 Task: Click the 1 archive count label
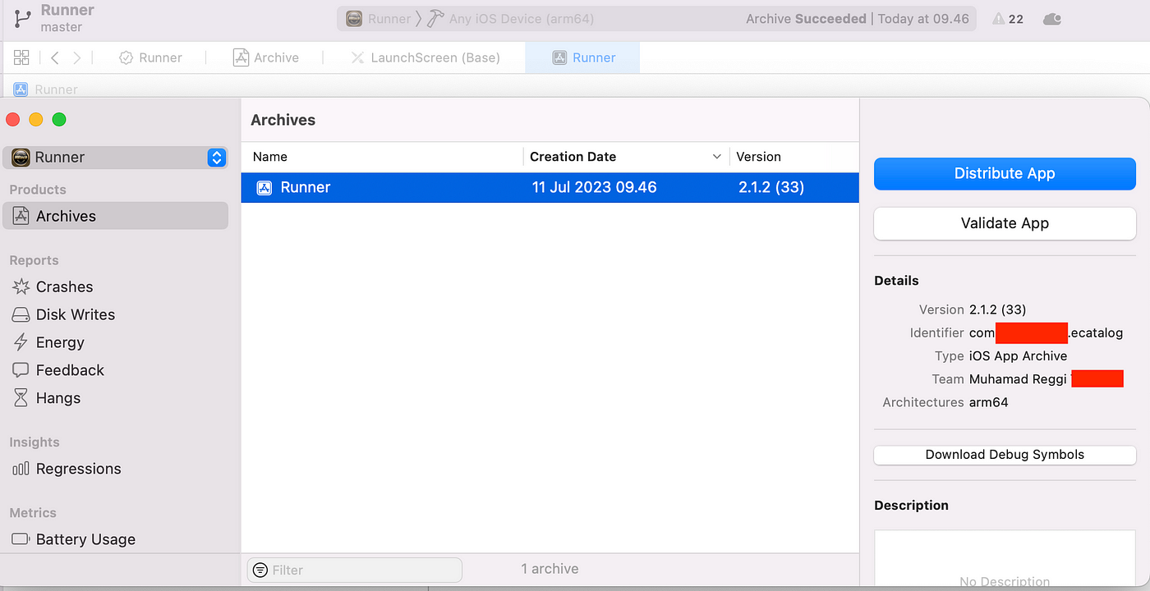point(550,569)
